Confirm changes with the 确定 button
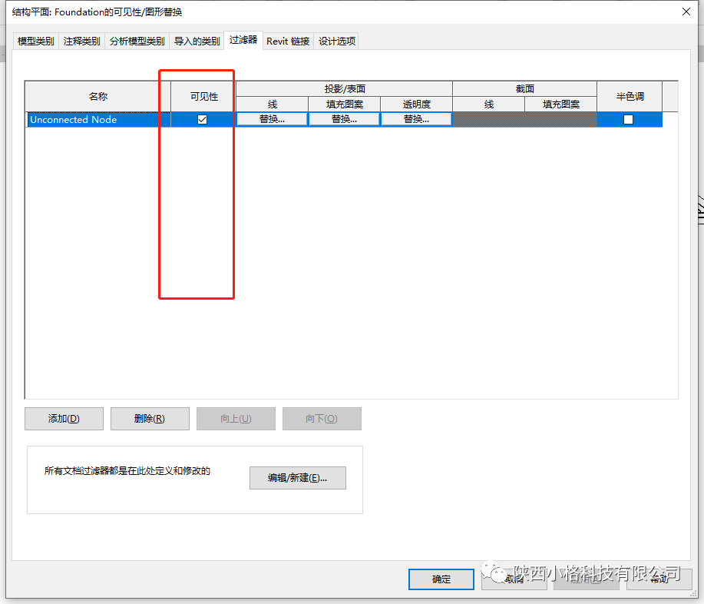 pyautogui.click(x=441, y=579)
